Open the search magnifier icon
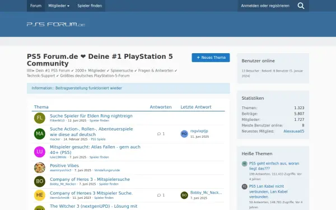 [x=301, y=6]
